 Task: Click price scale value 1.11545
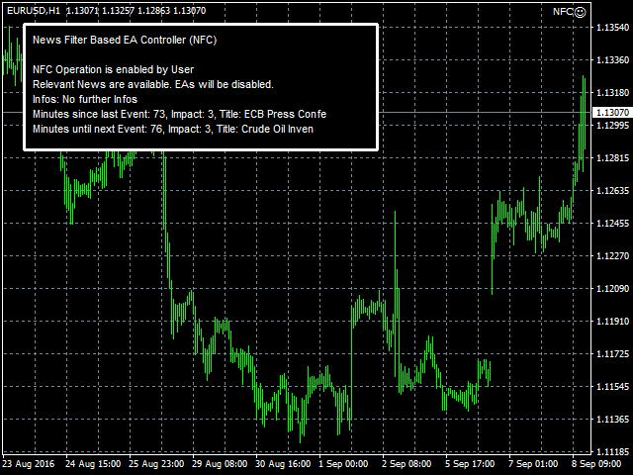click(612, 387)
